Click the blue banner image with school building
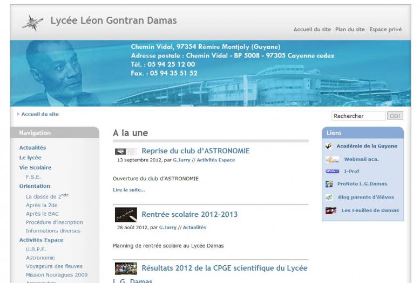Image resolution: width=420 pixels, height=283 pixels. pos(210,73)
